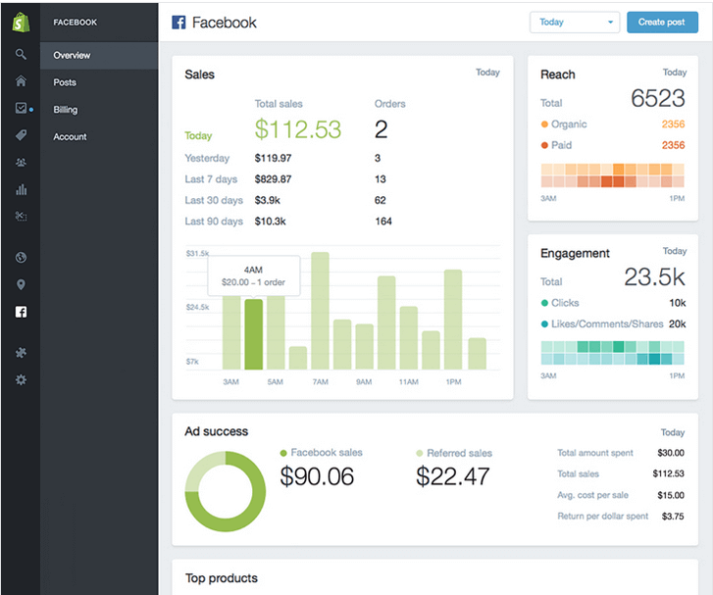Open Online Store via the globe icon
713x595 pixels.
[21, 258]
